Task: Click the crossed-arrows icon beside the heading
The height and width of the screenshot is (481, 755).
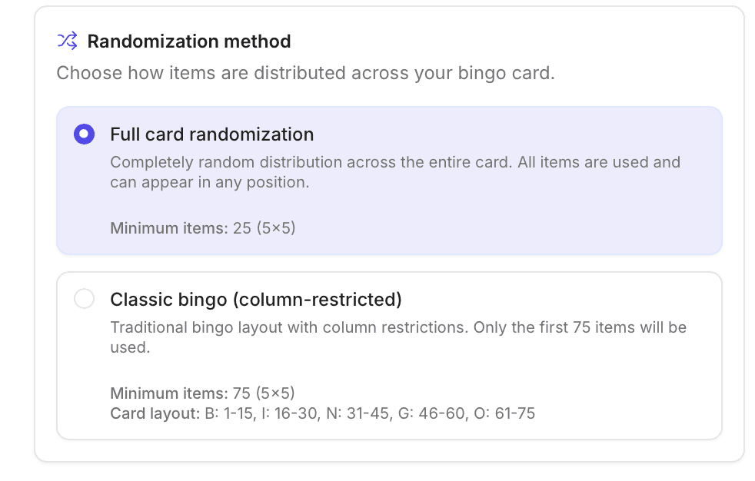Action: coord(67,41)
